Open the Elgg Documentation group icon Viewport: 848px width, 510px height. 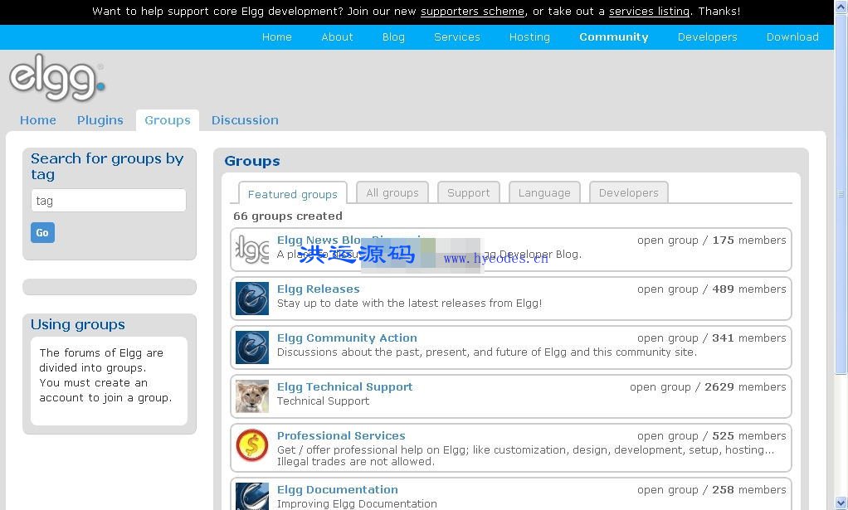(x=252, y=496)
